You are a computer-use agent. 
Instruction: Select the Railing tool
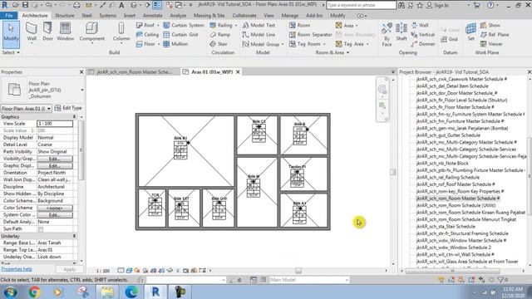(224, 25)
